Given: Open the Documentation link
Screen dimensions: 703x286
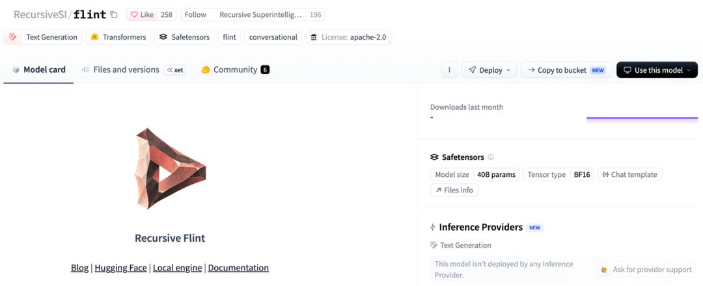Looking at the screenshot, I should [x=238, y=268].
